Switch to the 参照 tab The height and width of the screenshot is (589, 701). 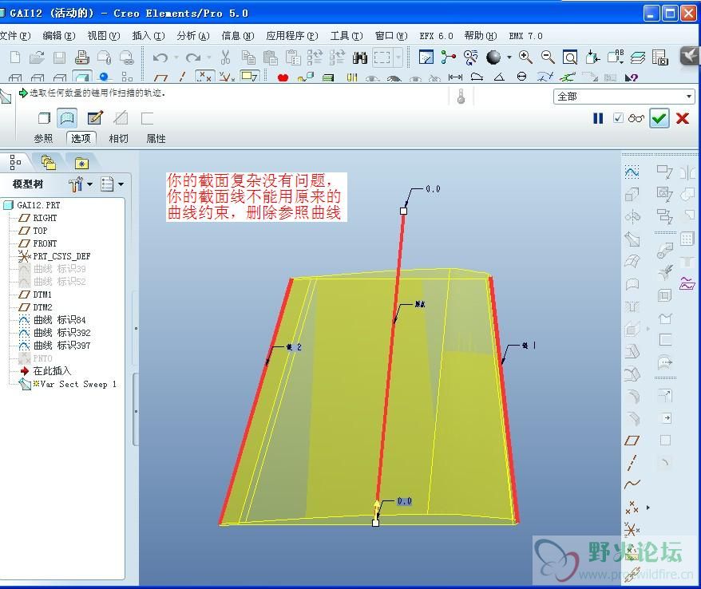[x=43, y=139]
